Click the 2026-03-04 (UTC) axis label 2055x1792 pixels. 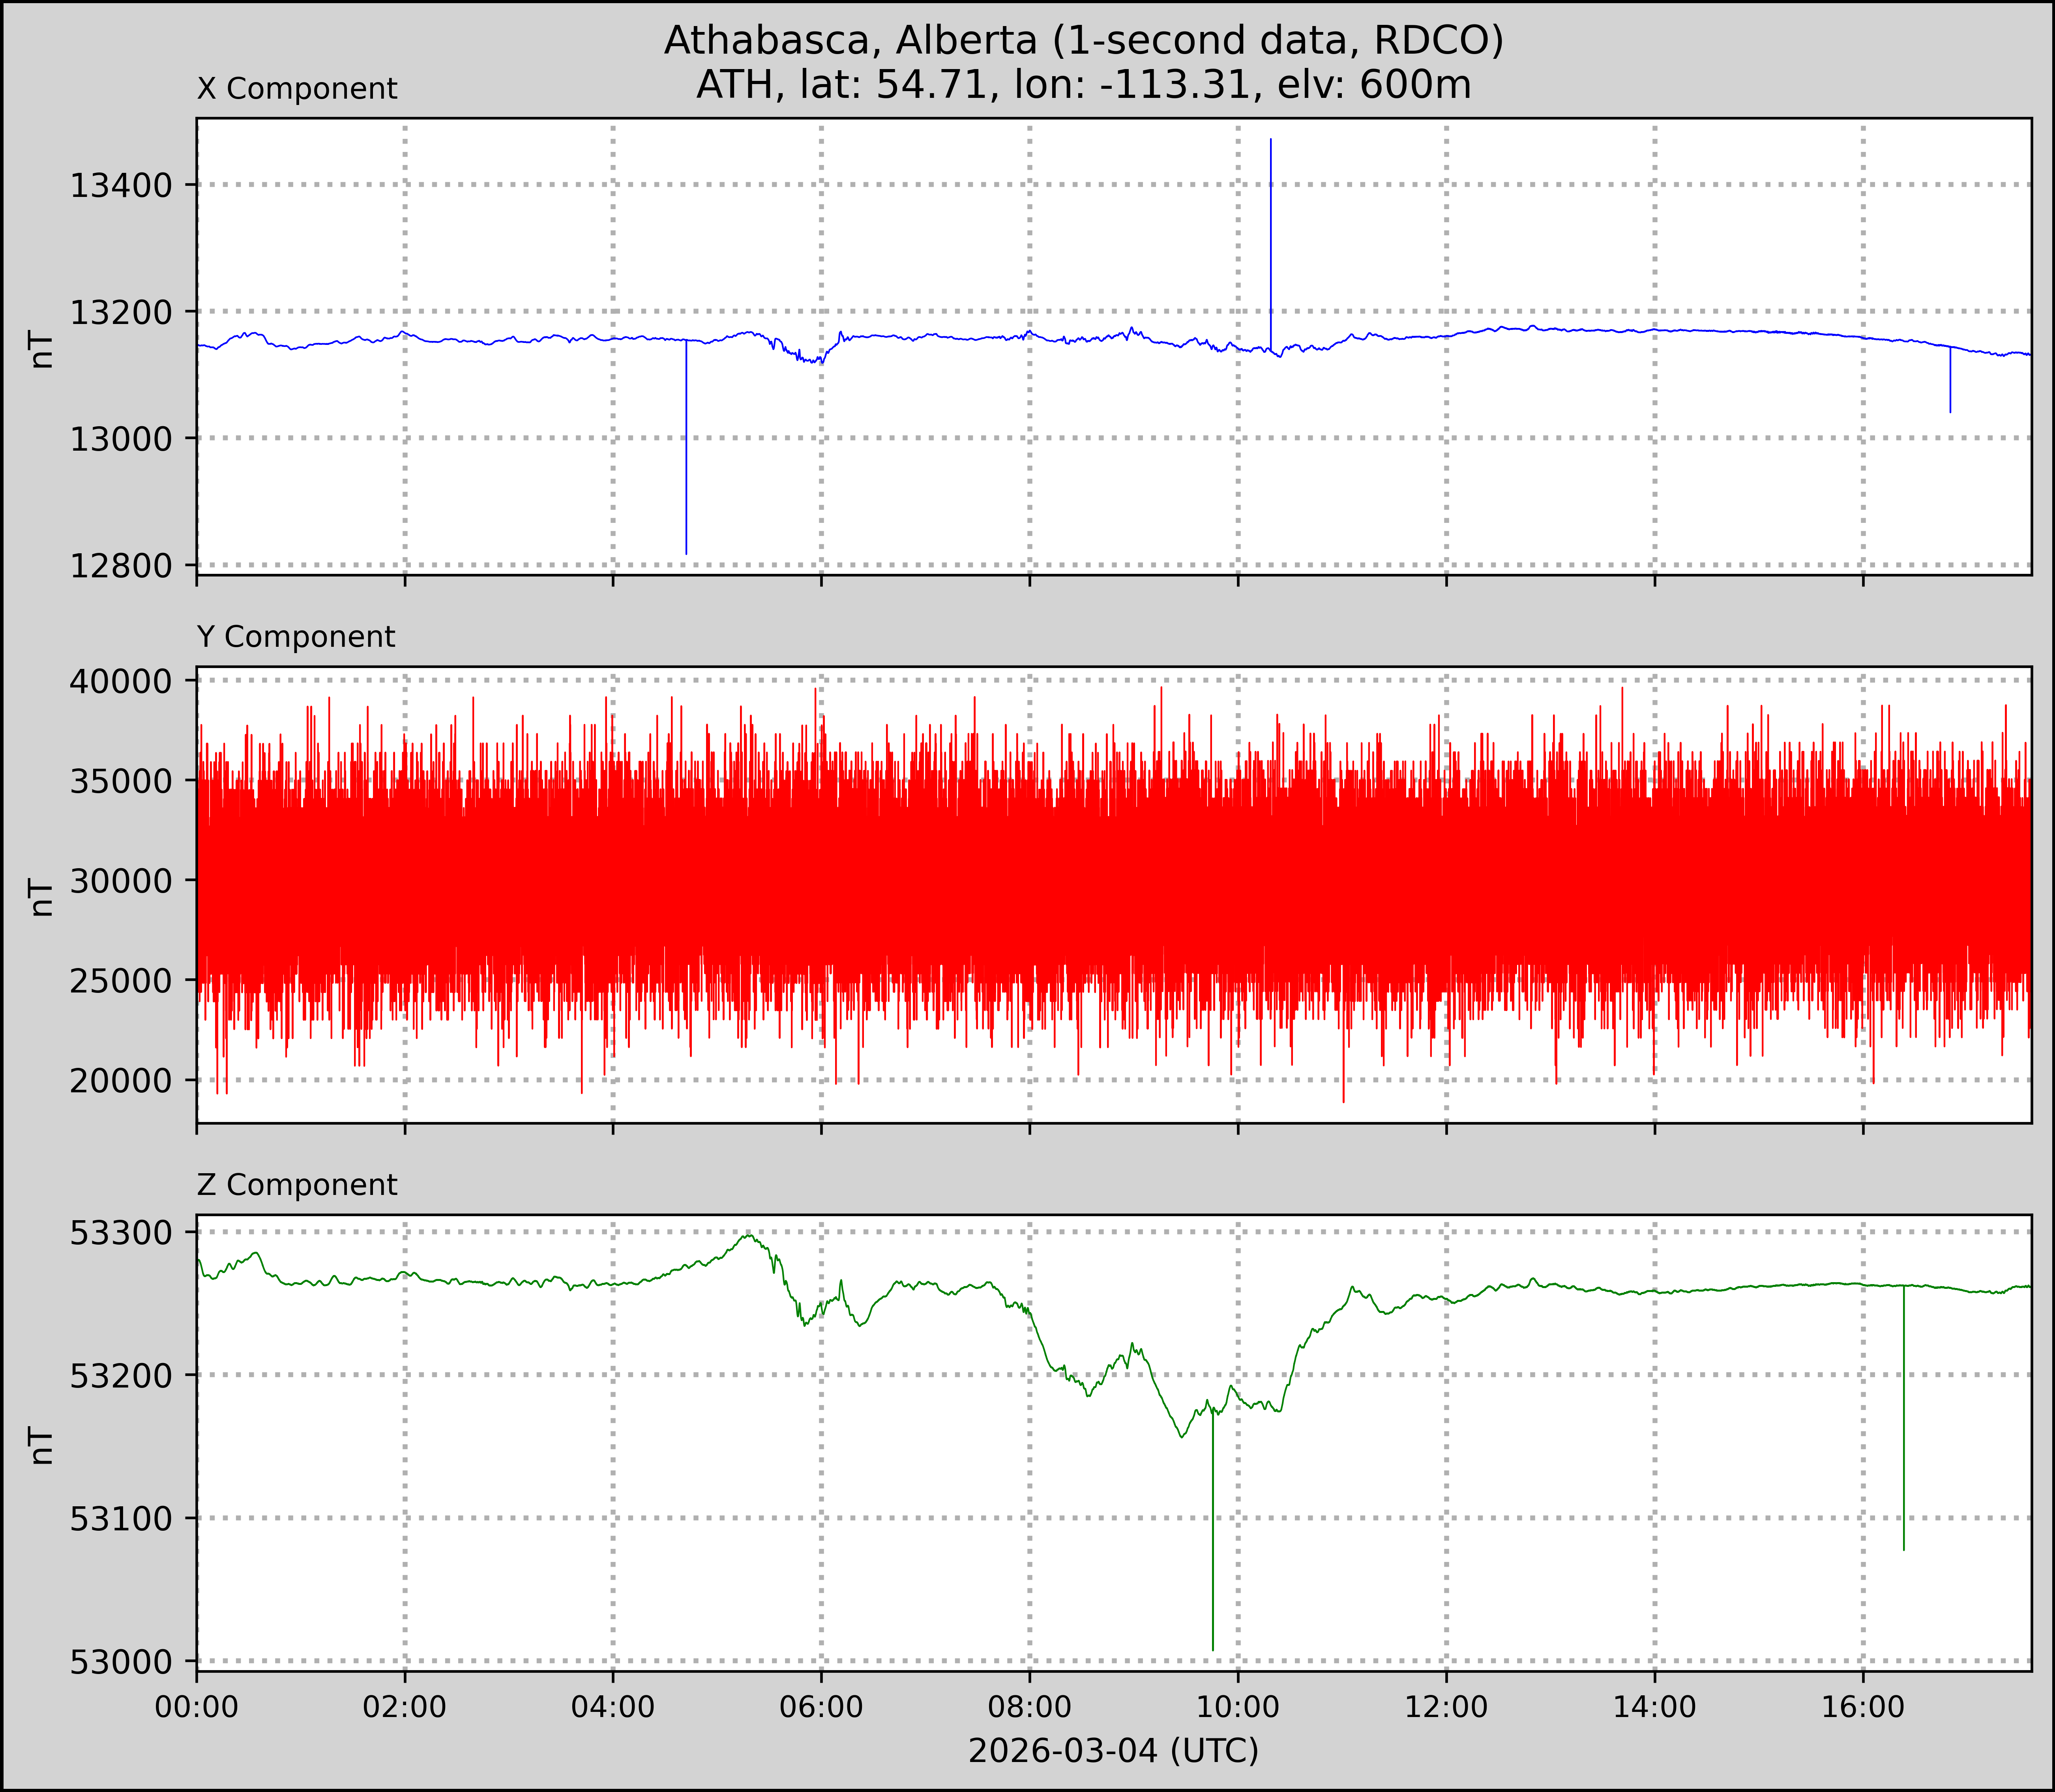point(1113,1751)
